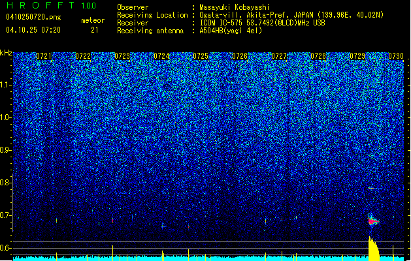Click the receiver text ICOM IC-575 53.7492 MHz USB
The image size is (411, 261).
click(x=263, y=23)
